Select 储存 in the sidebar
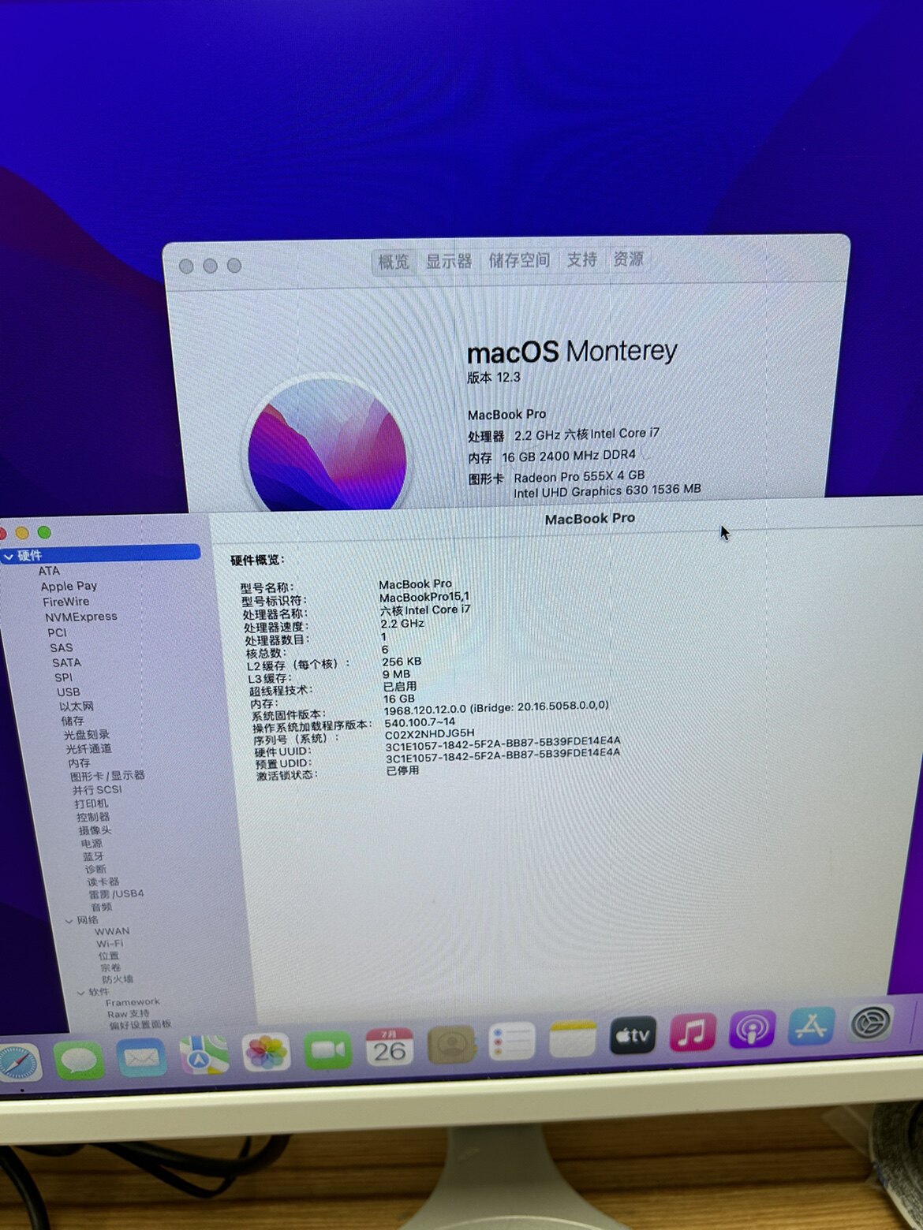 click(x=72, y=721)
